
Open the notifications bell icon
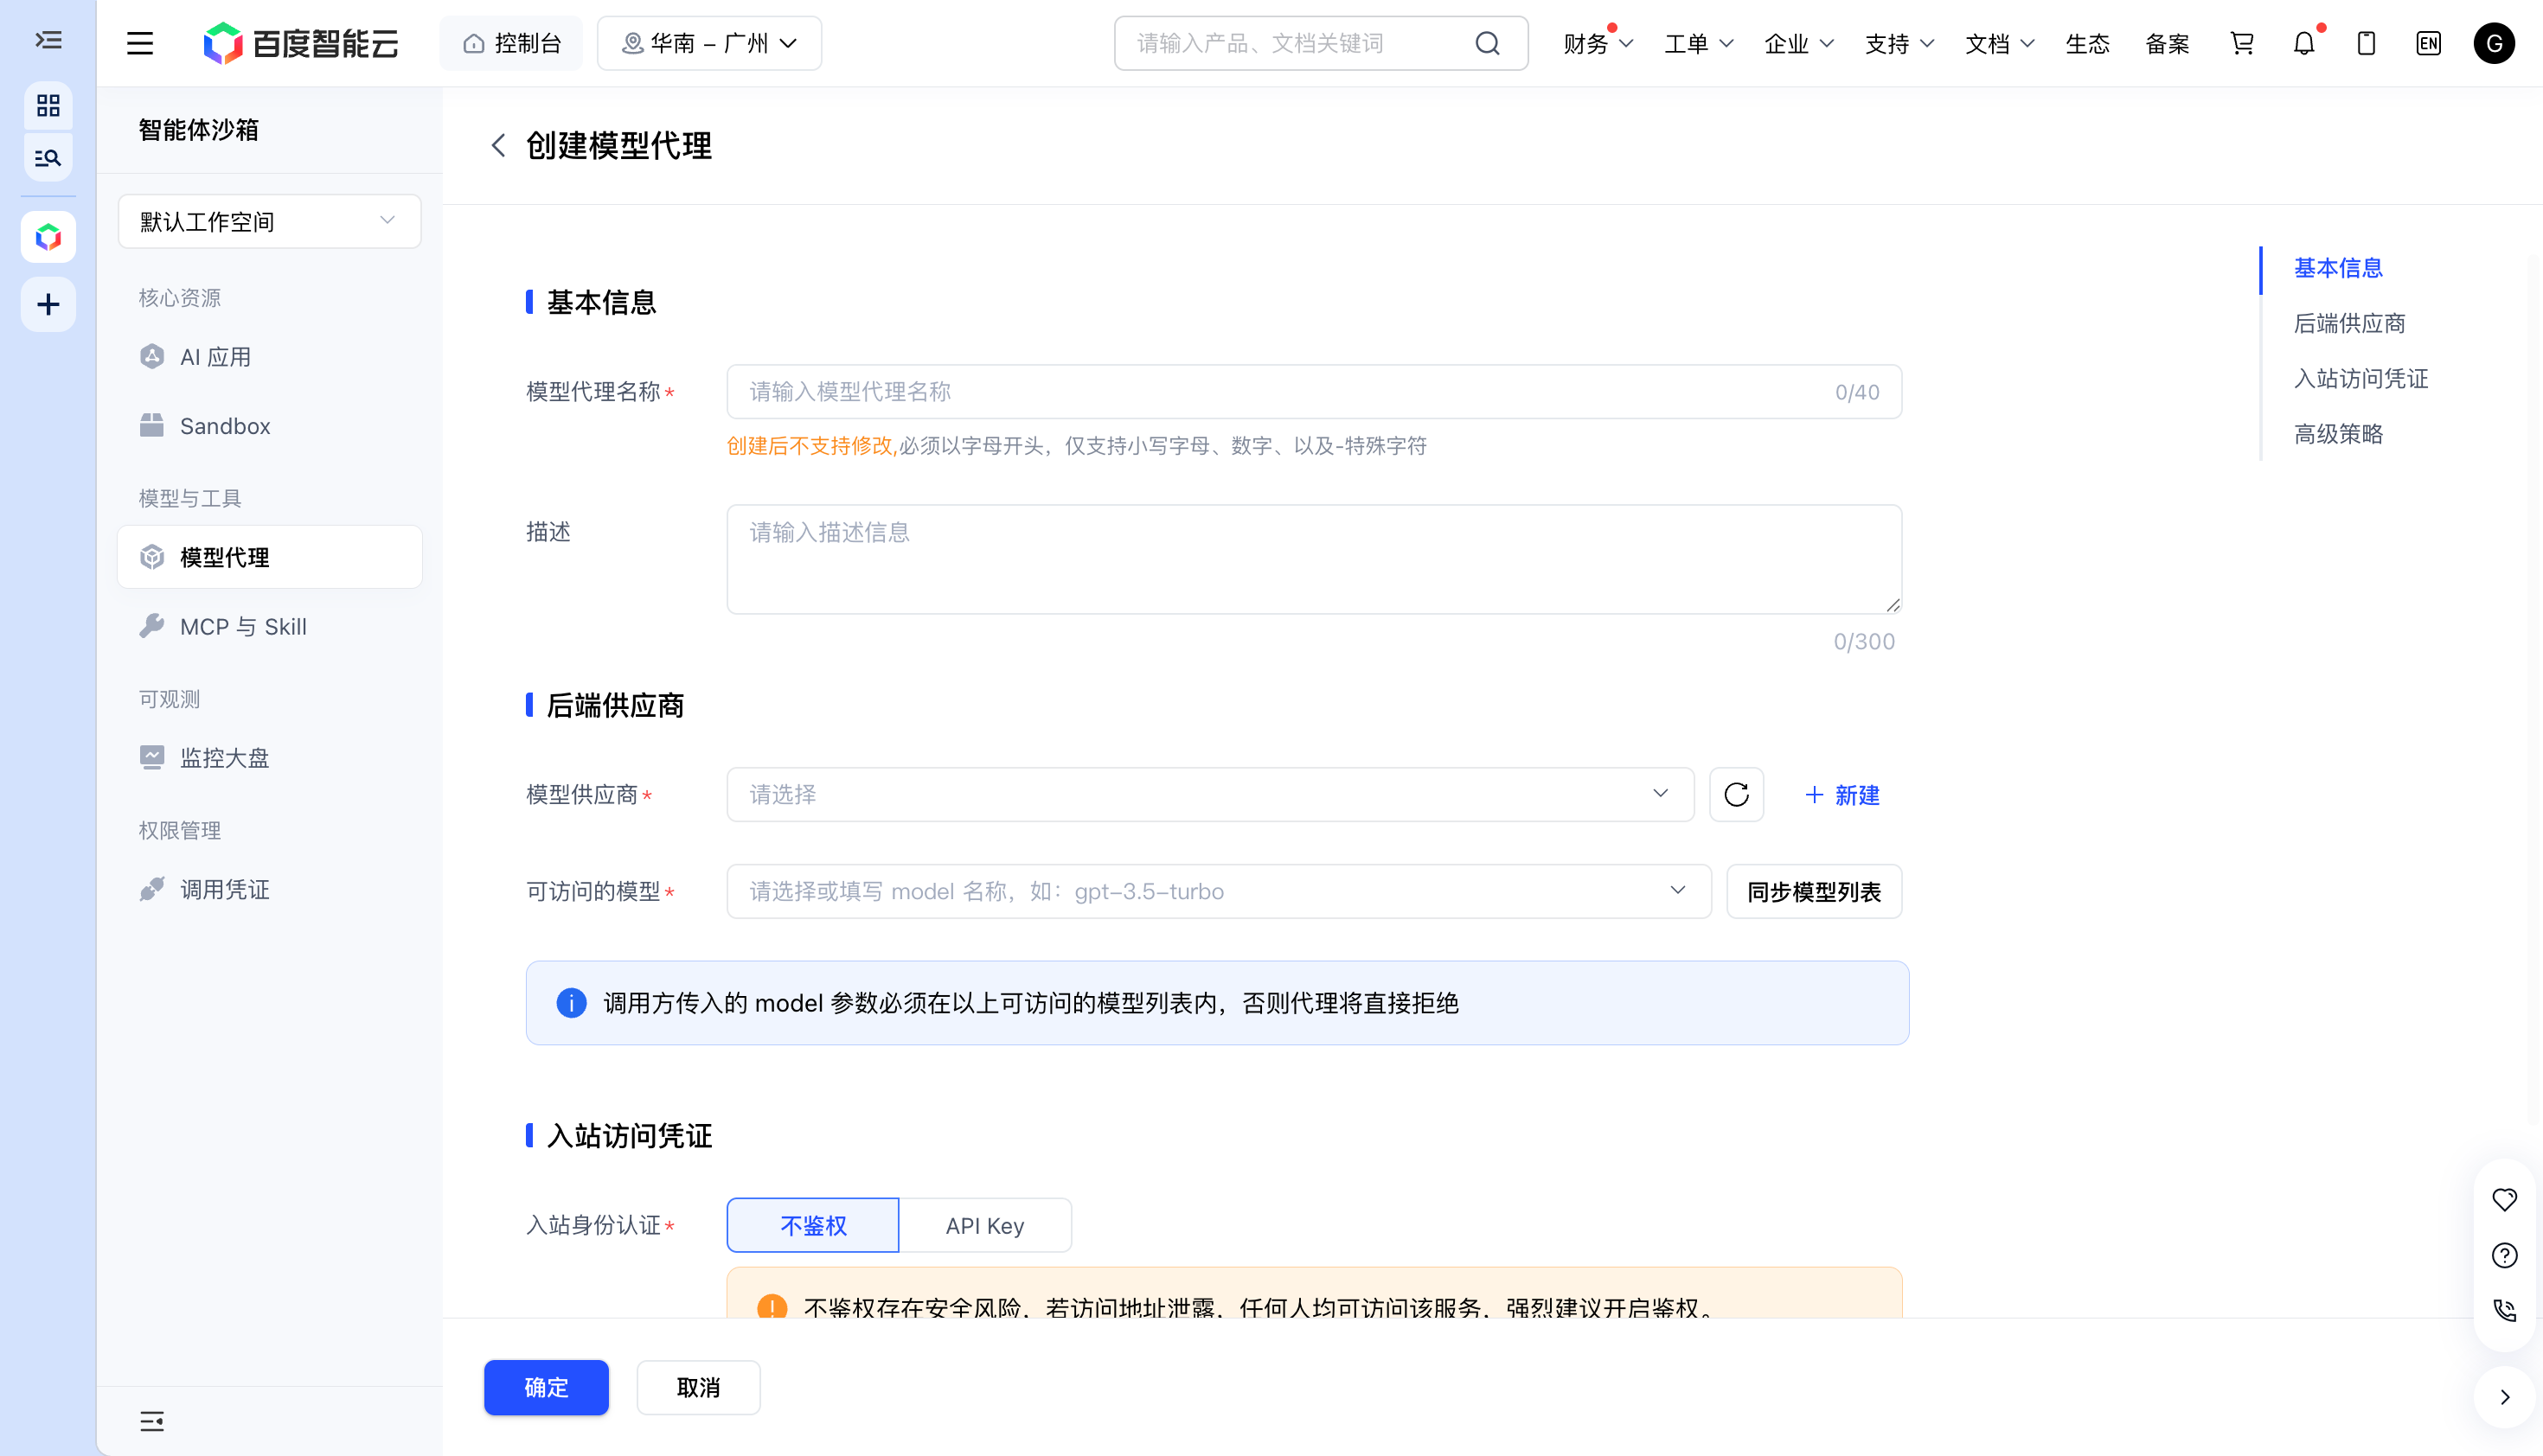pyautogui.click(x=2304, y=43)
